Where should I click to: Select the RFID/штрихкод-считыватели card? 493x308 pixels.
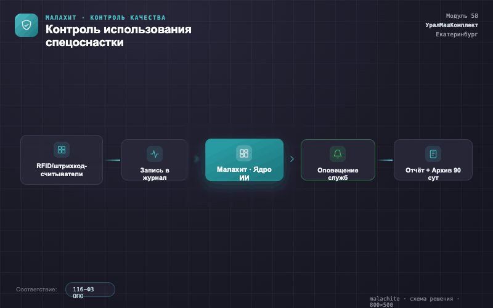62,160
